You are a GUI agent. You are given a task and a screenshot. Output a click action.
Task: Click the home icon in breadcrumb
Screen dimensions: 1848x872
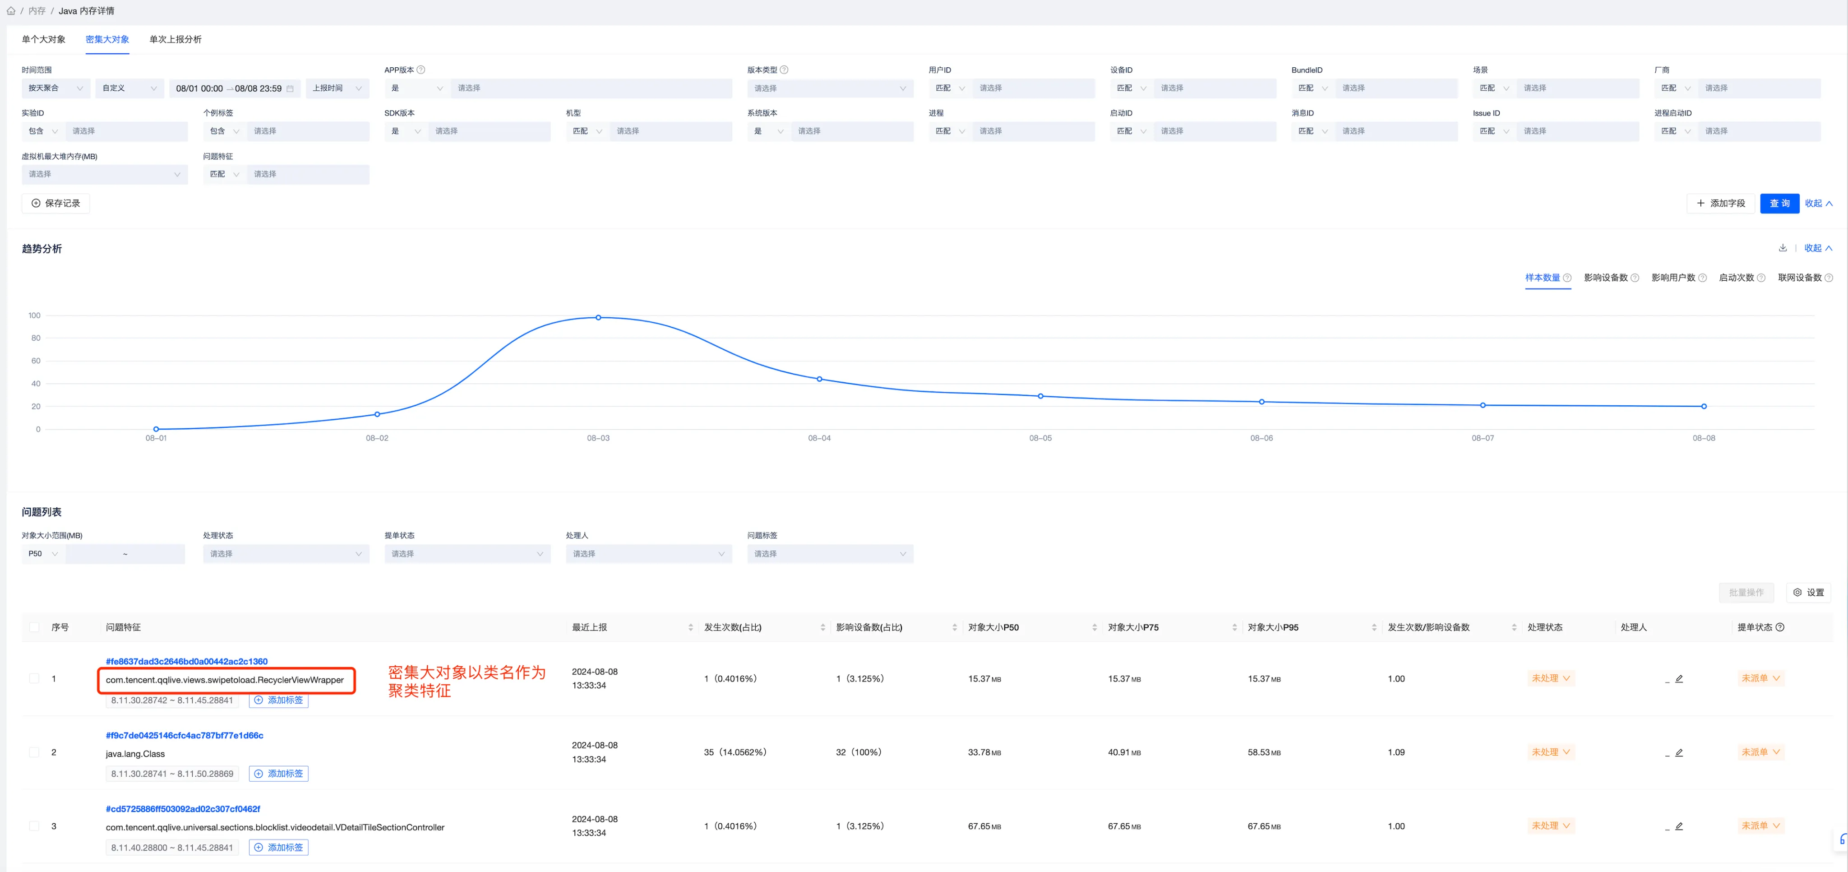11,11
